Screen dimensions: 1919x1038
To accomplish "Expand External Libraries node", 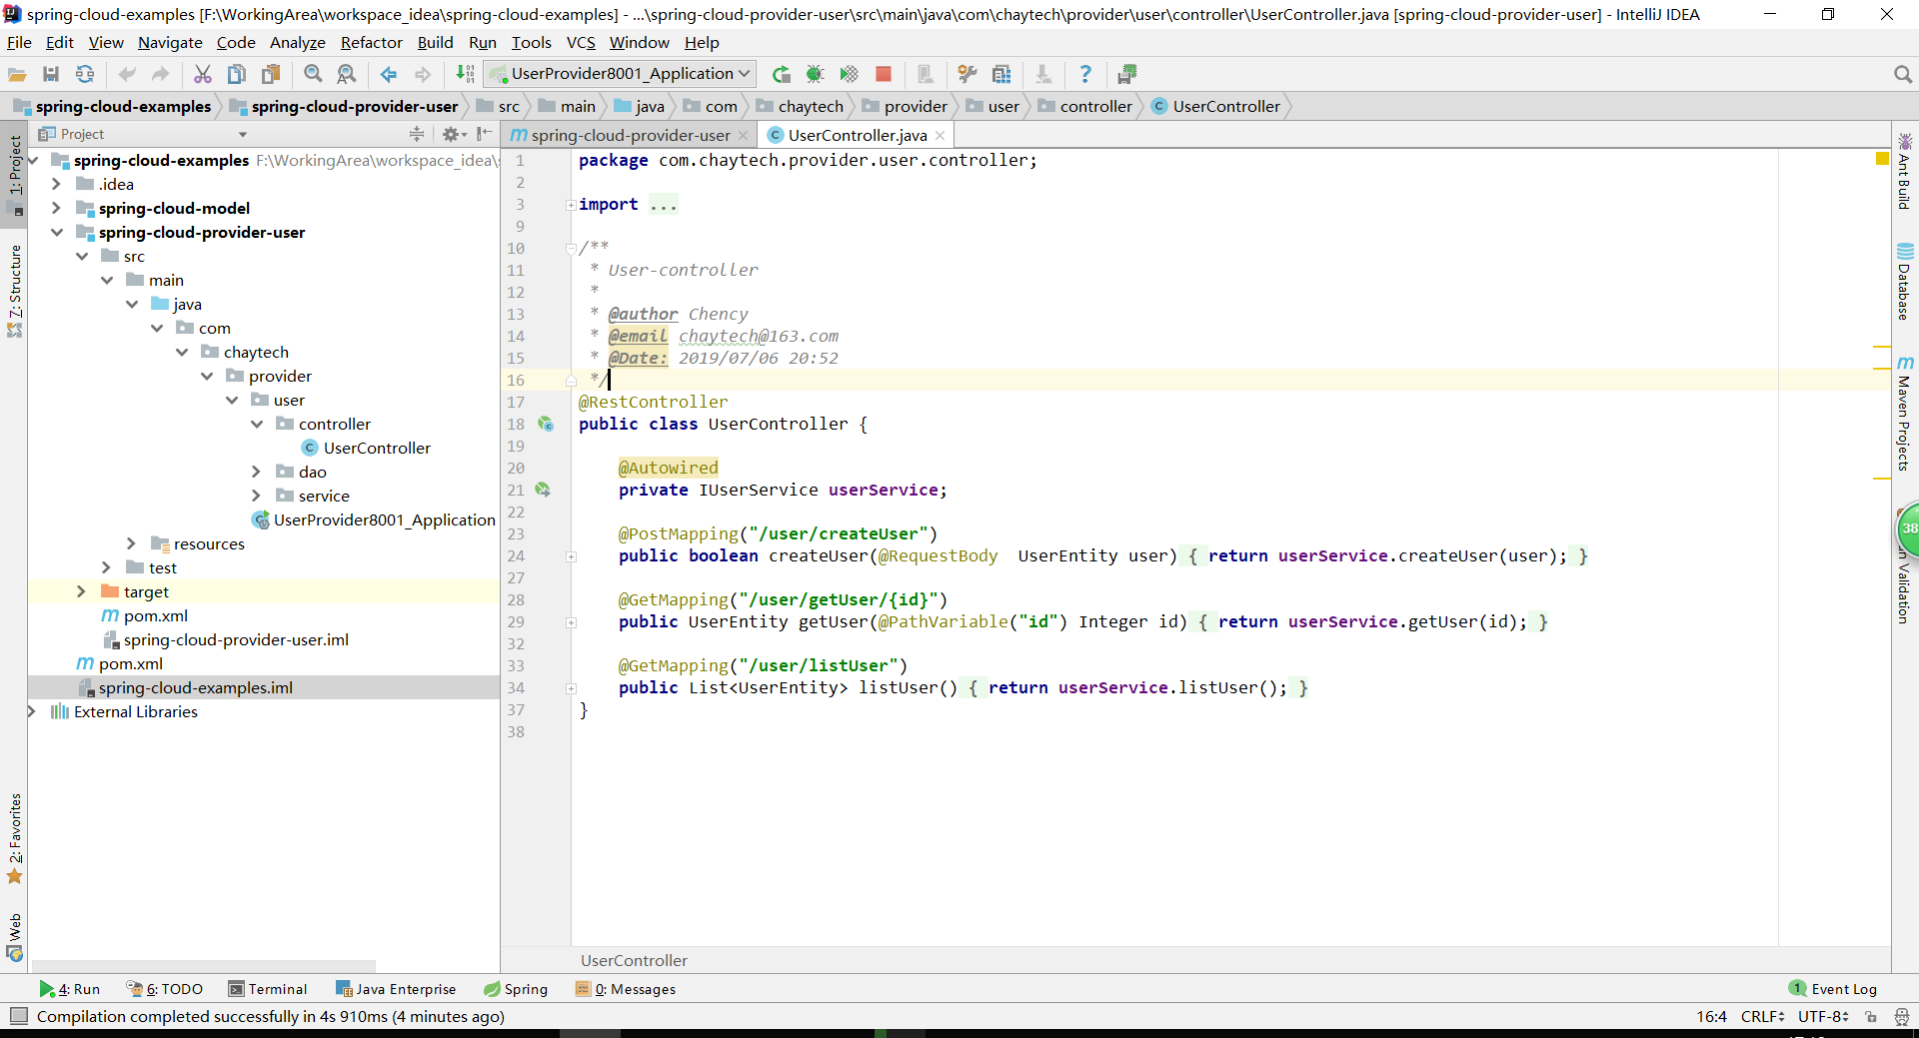I will click(31, 711).
